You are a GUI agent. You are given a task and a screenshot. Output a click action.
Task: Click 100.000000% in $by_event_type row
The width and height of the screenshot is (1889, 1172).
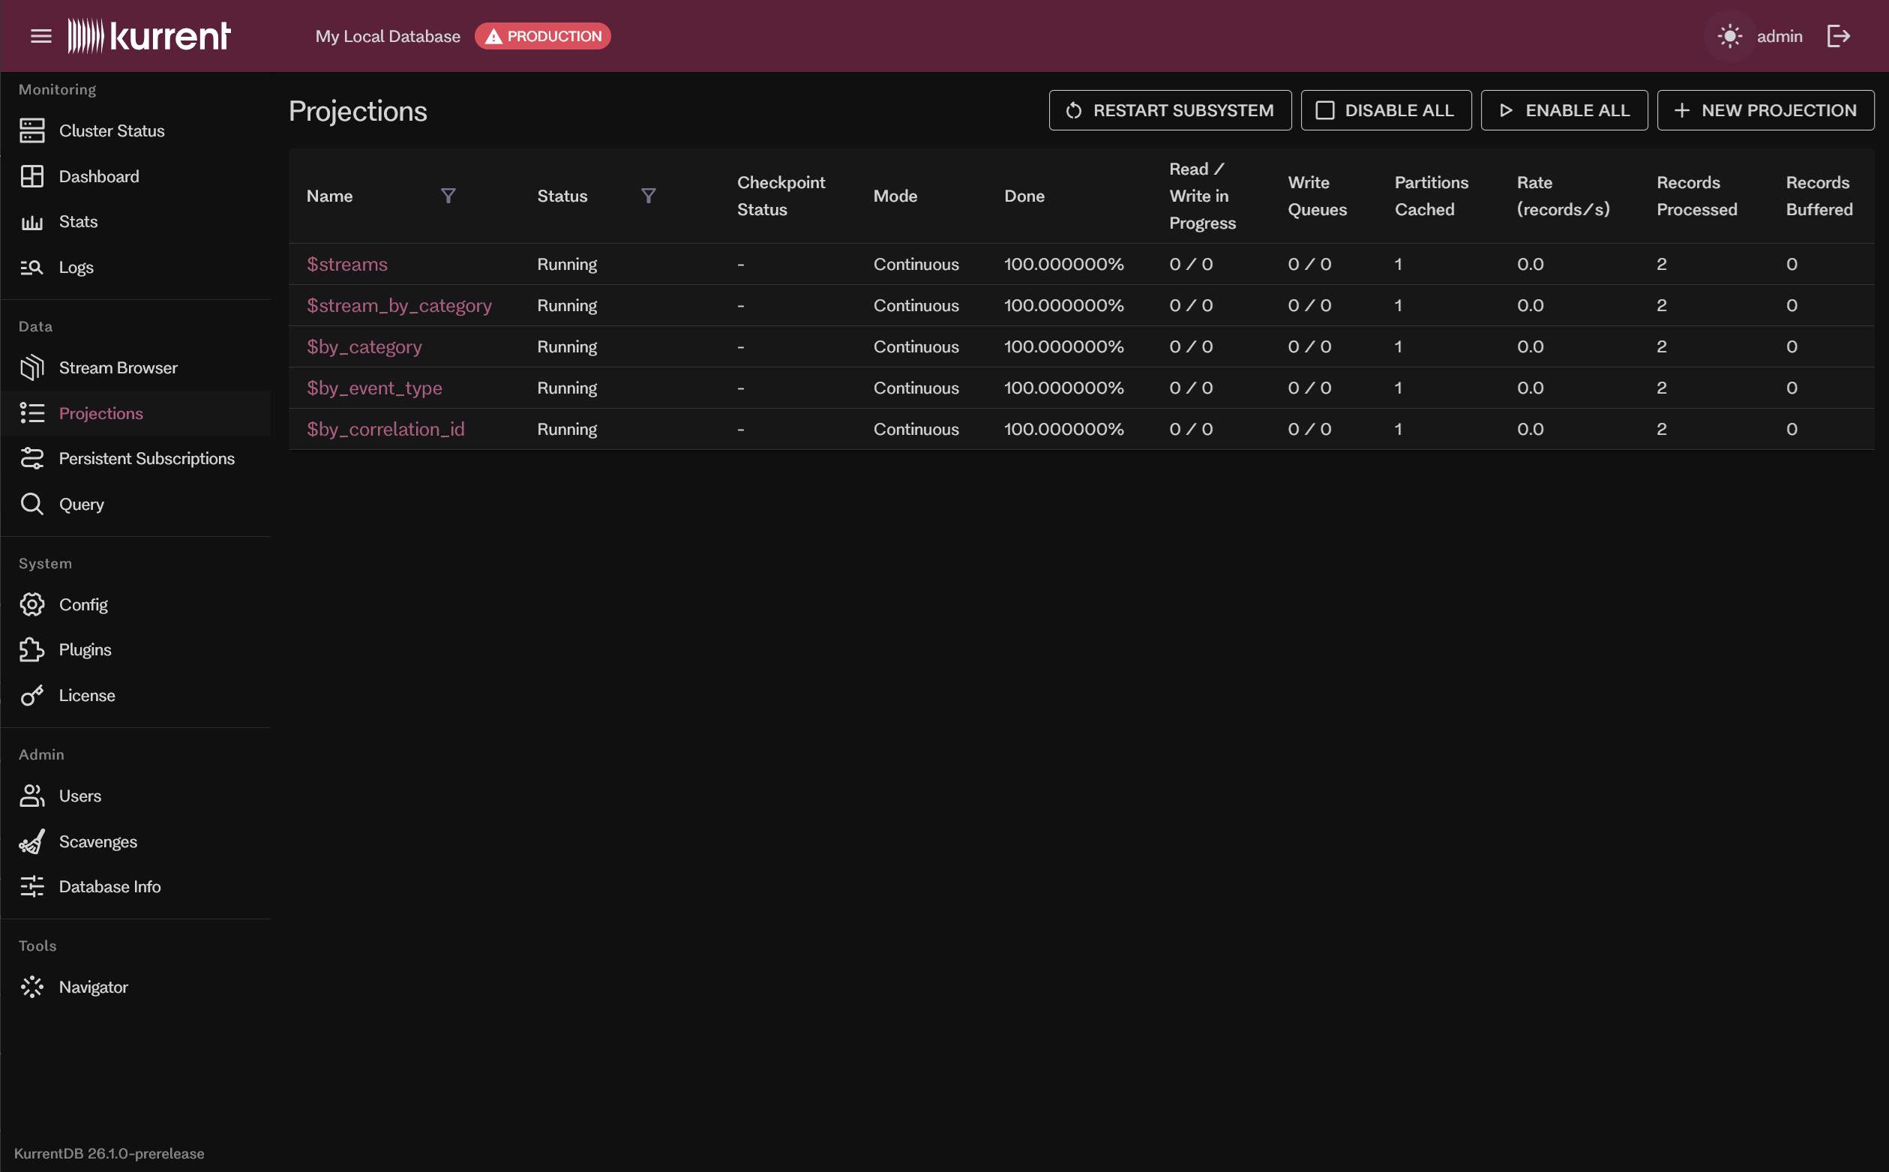[x=1063, y=388]
